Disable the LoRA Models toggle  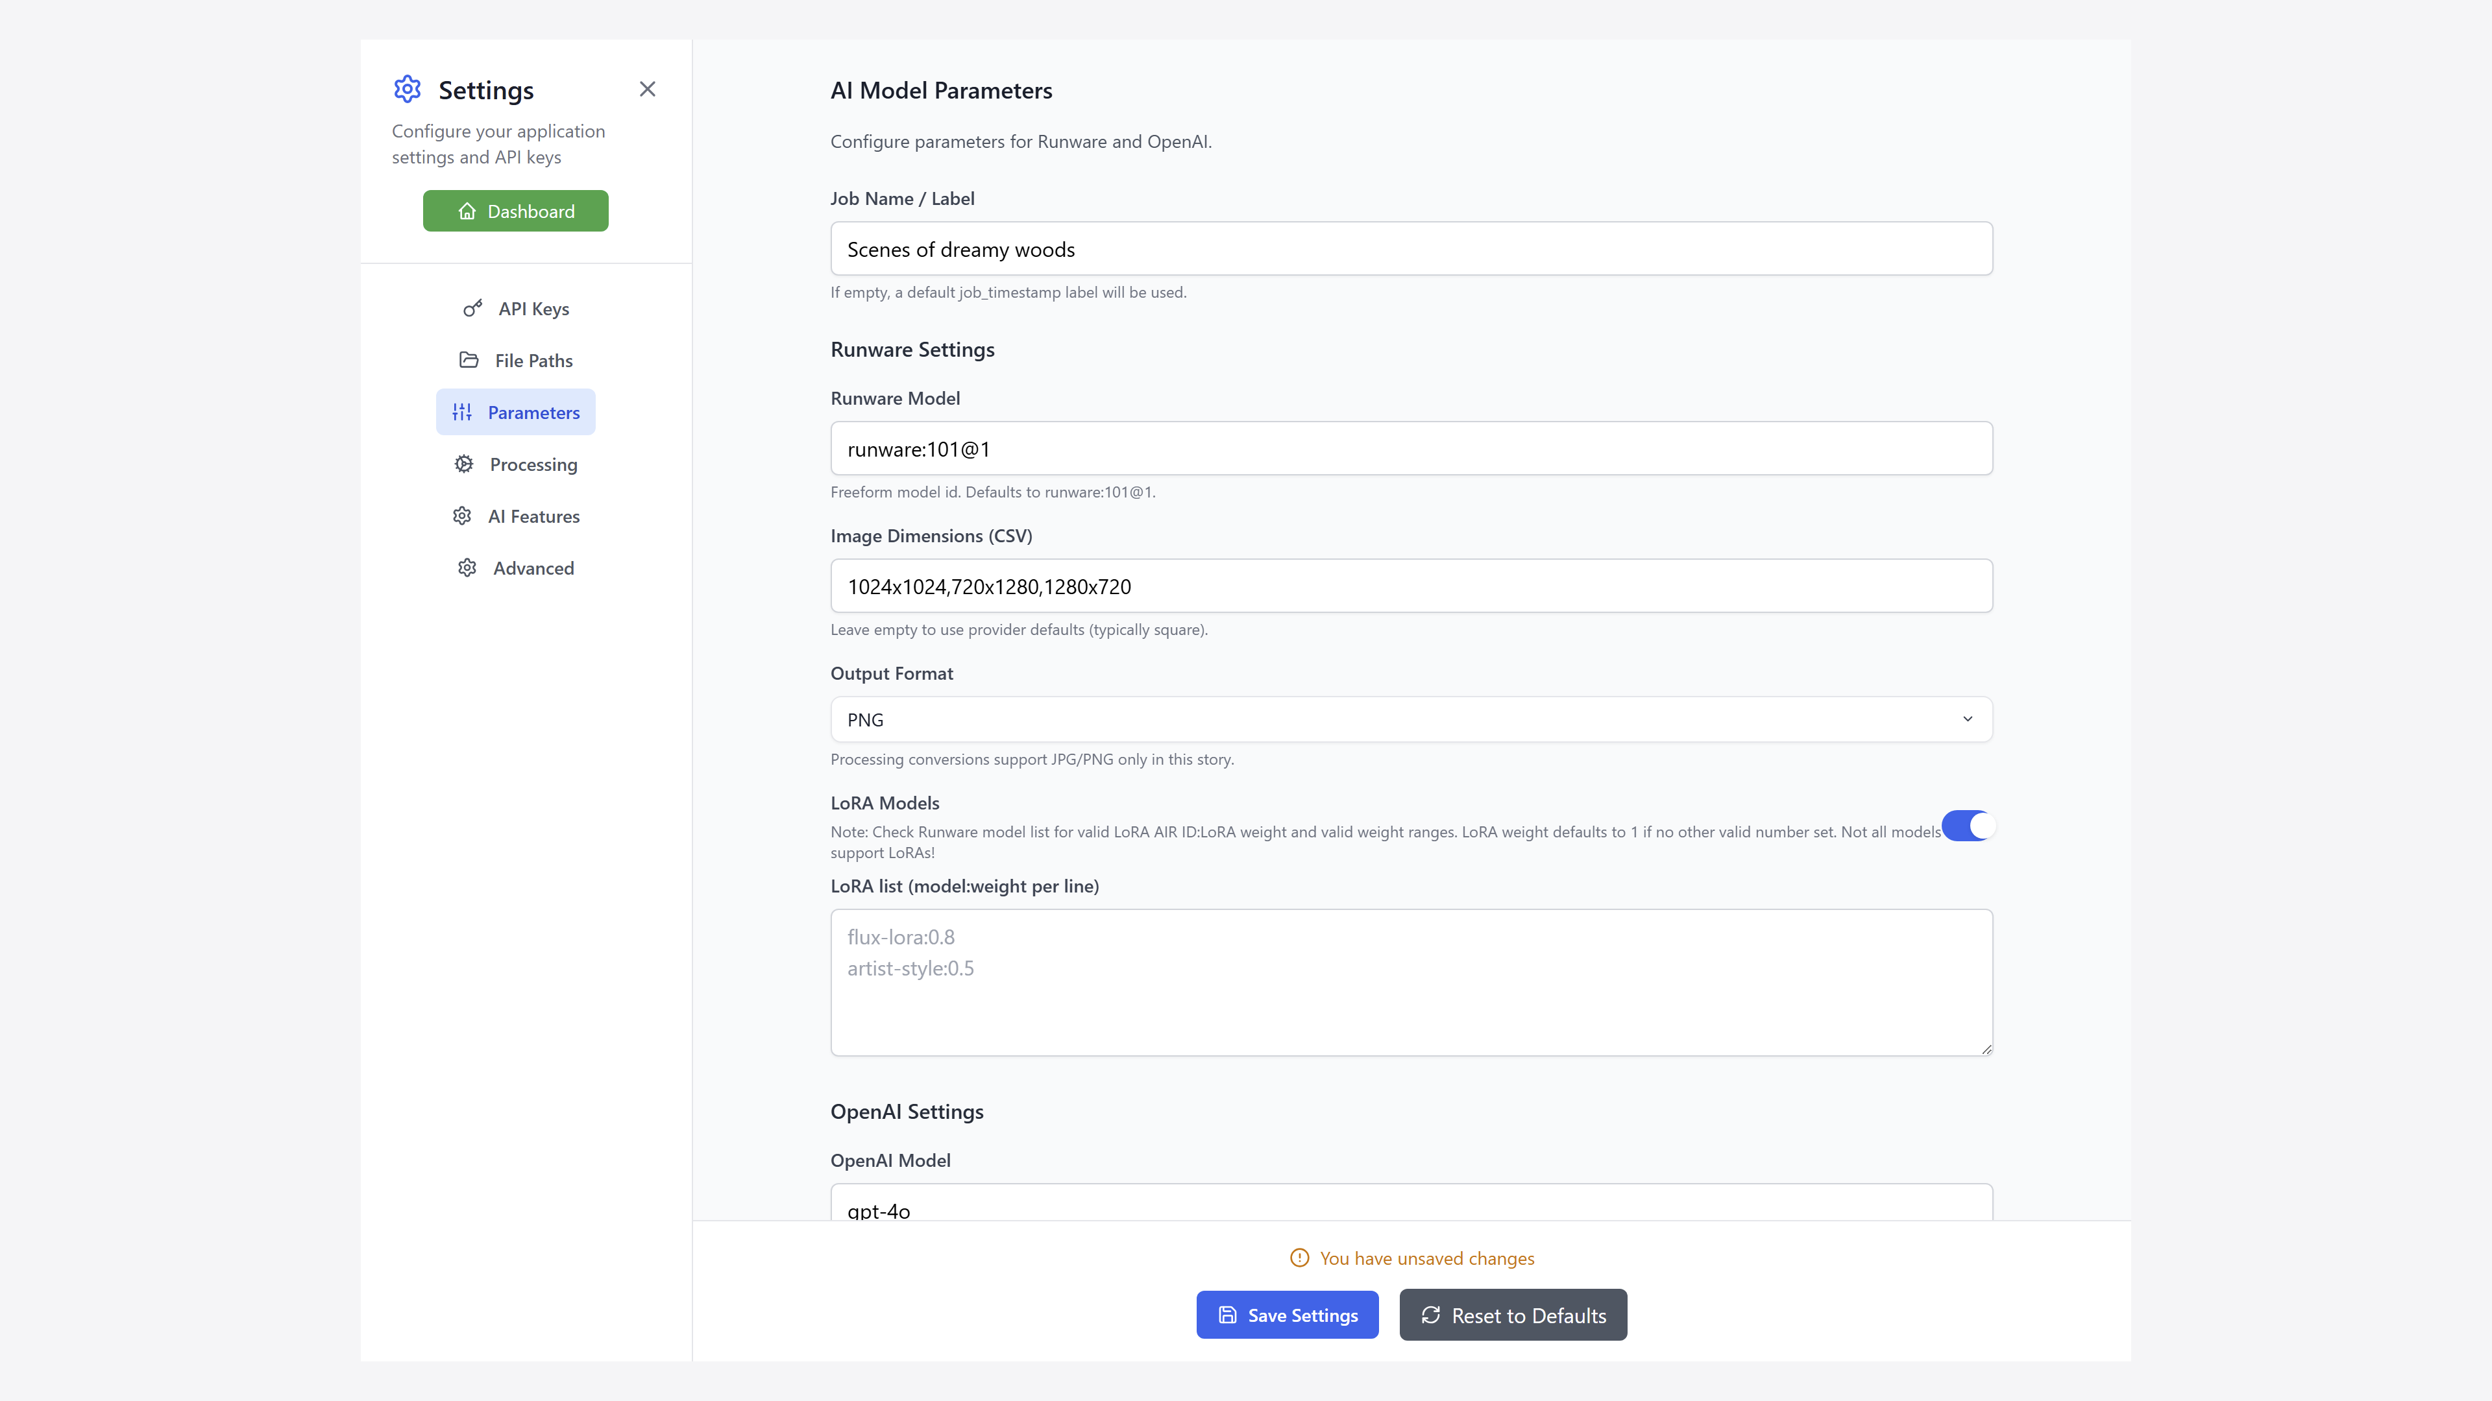click(x=1967, y=826)
